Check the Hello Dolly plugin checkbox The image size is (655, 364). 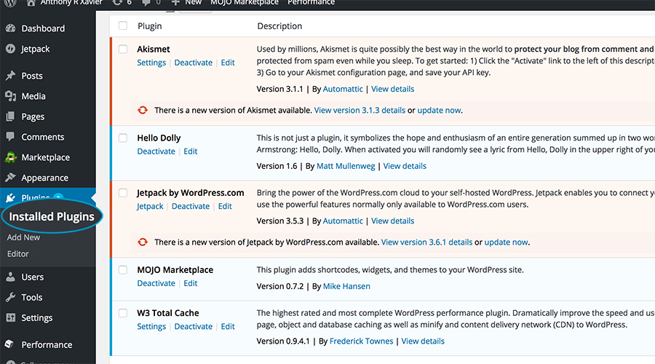coord(123,138)
